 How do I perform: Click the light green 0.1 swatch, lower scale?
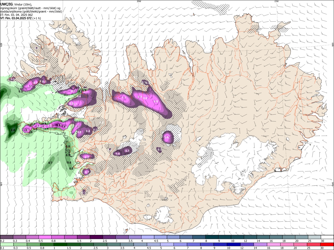point(7,244)
